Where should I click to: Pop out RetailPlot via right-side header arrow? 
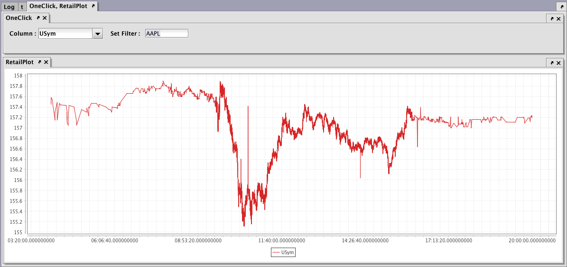[x=552, y=63]
